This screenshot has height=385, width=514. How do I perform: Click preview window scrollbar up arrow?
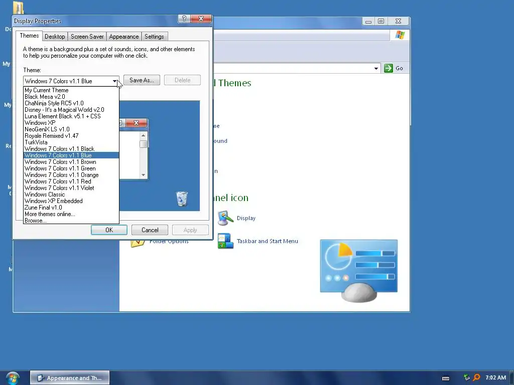coord(143,135)
